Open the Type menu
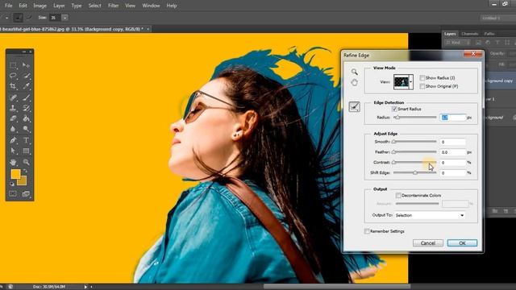 click(x=77, y=6)
